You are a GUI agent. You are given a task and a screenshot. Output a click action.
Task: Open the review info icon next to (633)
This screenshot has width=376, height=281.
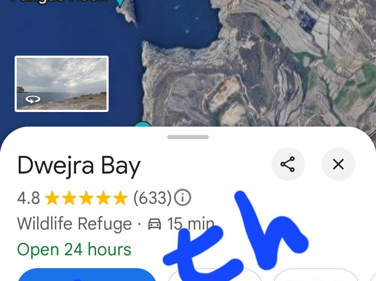pyautogui.click(x=182, y=198)
